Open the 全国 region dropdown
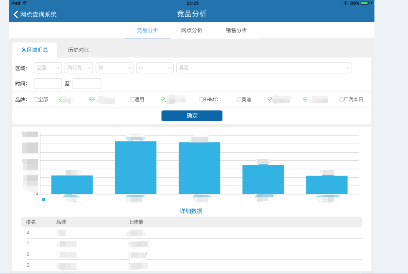The height and width of the screenshot is (274, 408). tap(48, 68)
